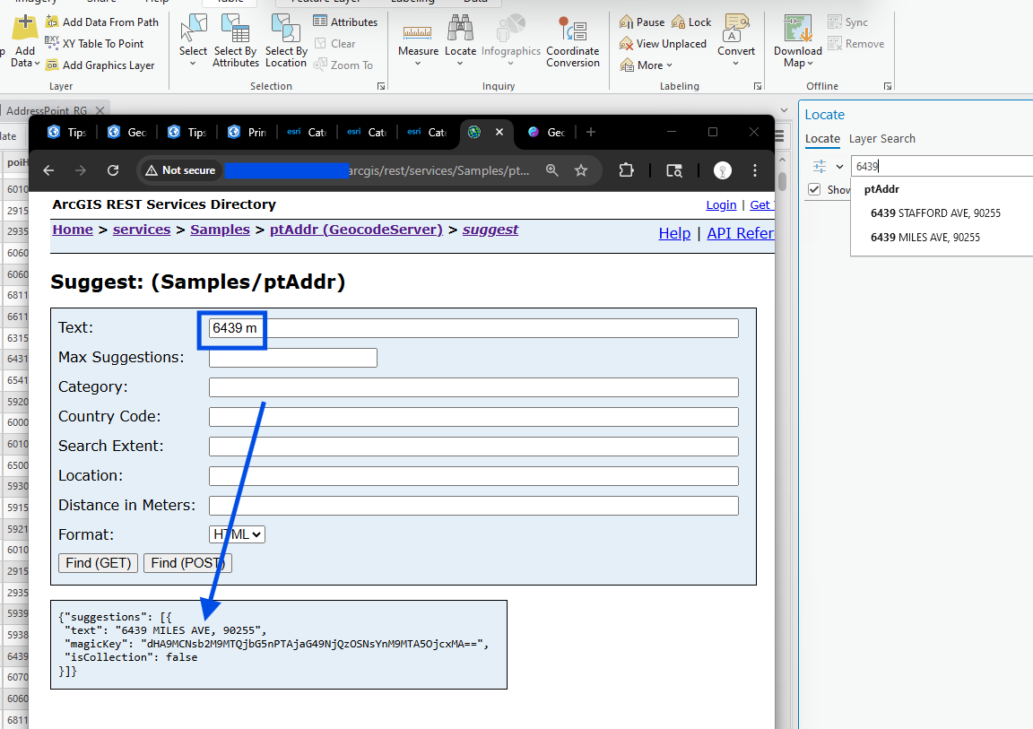Choose suggestion 6439 STAFFORD AVE, 90255
The width and height of the screenshot is (1033, 729).
tap(935, 213)
